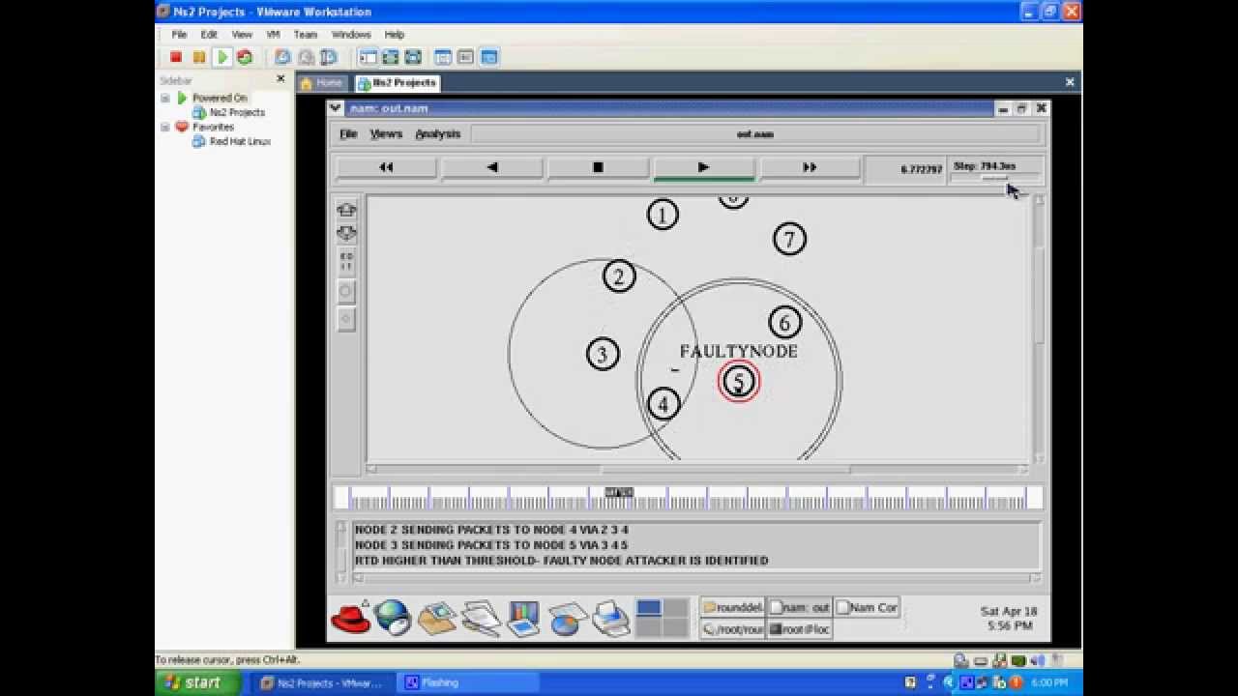The height and width of the screenshot is (696, 1238).
Task: Click the nam zoom out icon
Action: tap(346, 233)
